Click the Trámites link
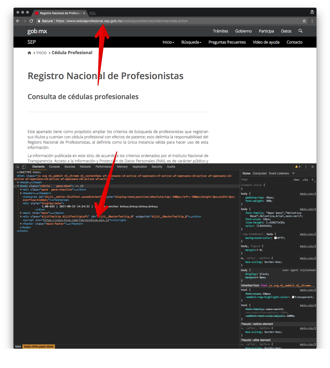Screen dimensions: 330x368 (221, 31)
